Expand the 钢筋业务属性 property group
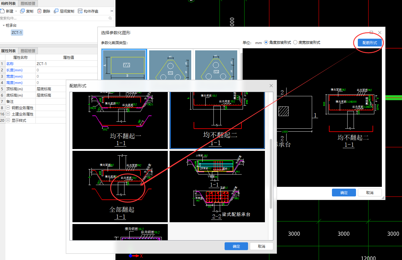The image size is (402, 260). pyautogui.click(x=8, y=108)
